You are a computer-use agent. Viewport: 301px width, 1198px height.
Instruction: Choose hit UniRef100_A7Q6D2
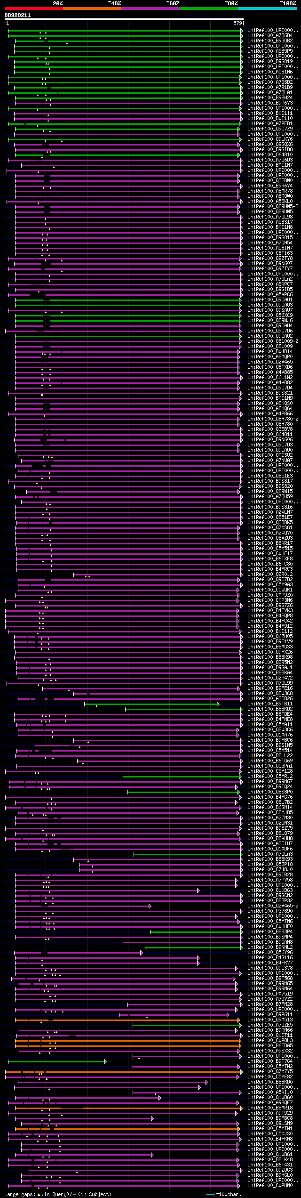click(270, 82)
